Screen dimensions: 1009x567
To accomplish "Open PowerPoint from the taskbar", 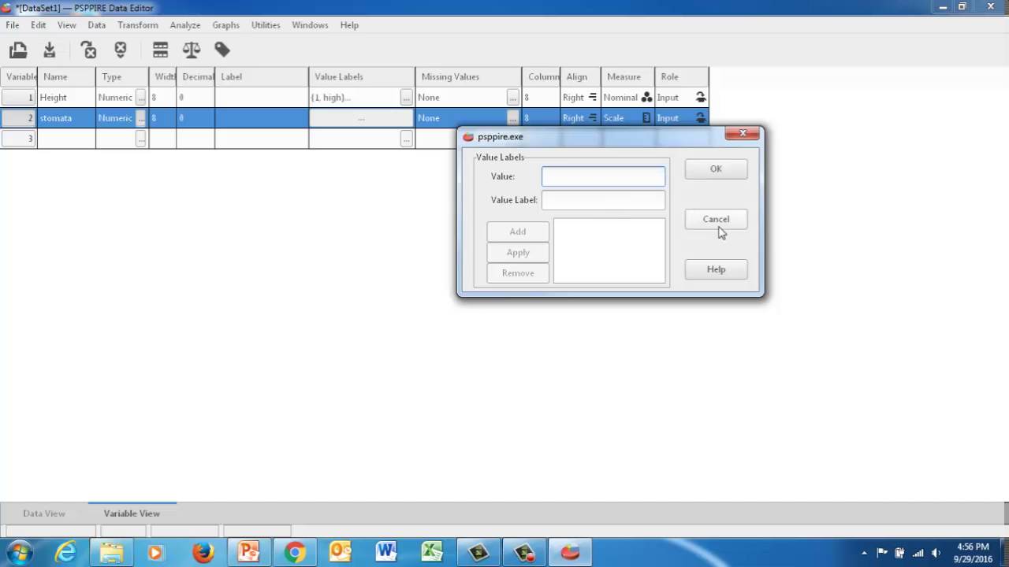I will pyautogui.click(x=248, y=553).
